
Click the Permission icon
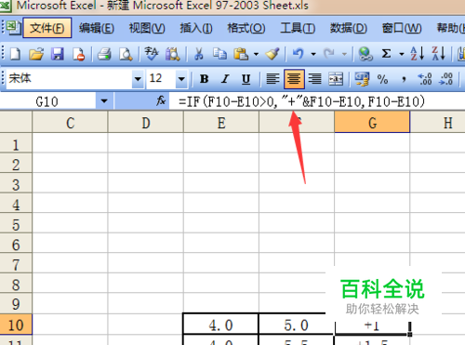pyautogui.click(x=79, y=54)
